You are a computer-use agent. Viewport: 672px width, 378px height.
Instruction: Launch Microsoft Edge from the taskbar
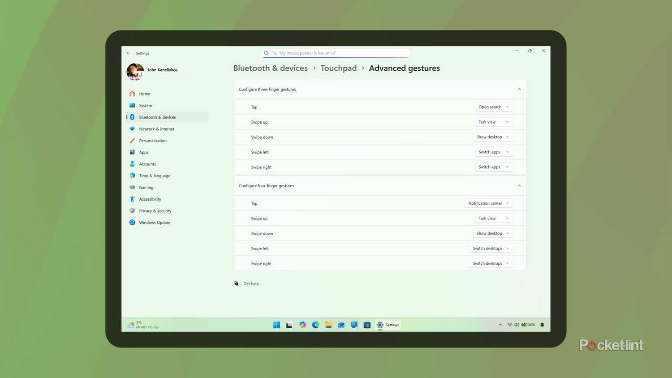coord(315,325)
